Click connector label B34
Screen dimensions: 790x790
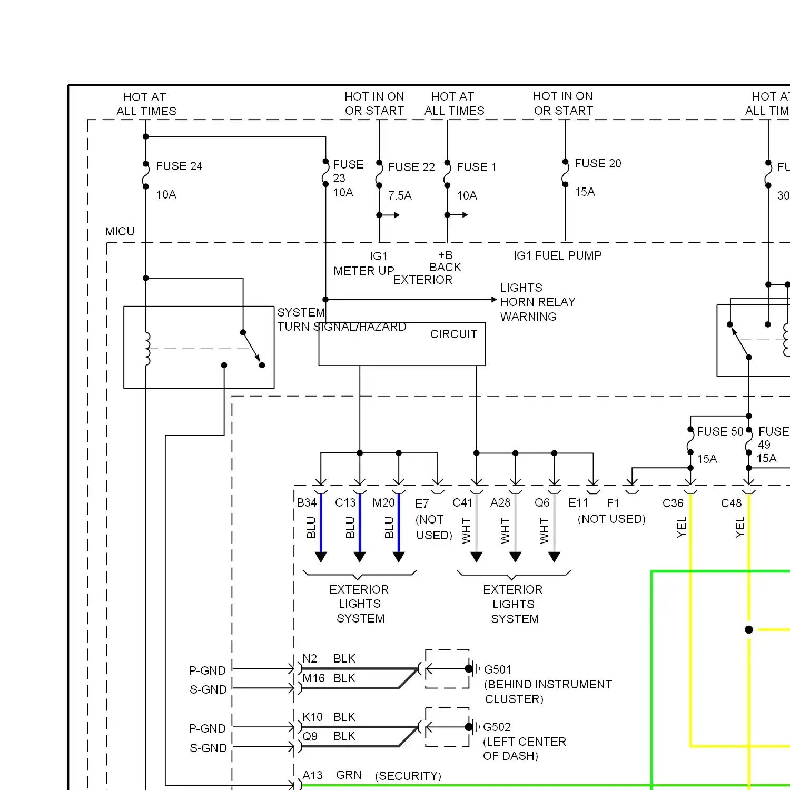[307, 502]
